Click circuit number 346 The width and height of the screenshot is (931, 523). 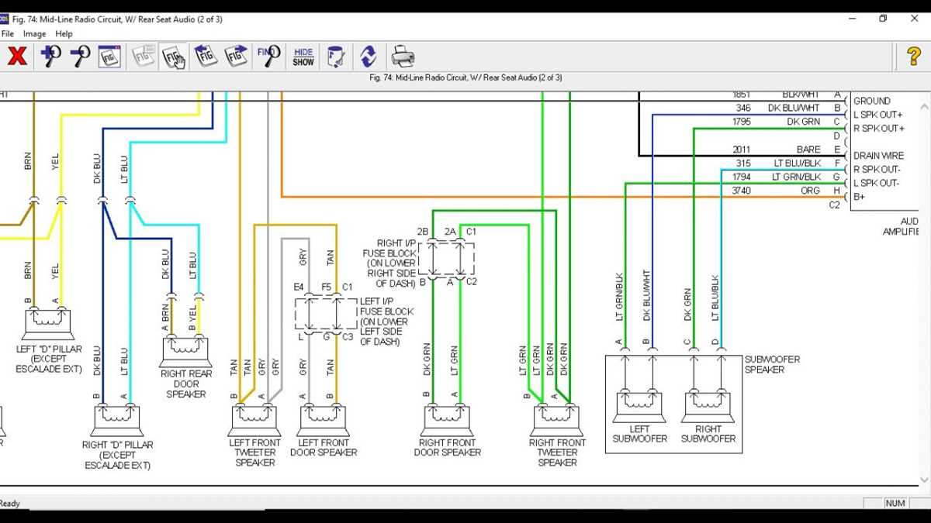click(743, 108)
